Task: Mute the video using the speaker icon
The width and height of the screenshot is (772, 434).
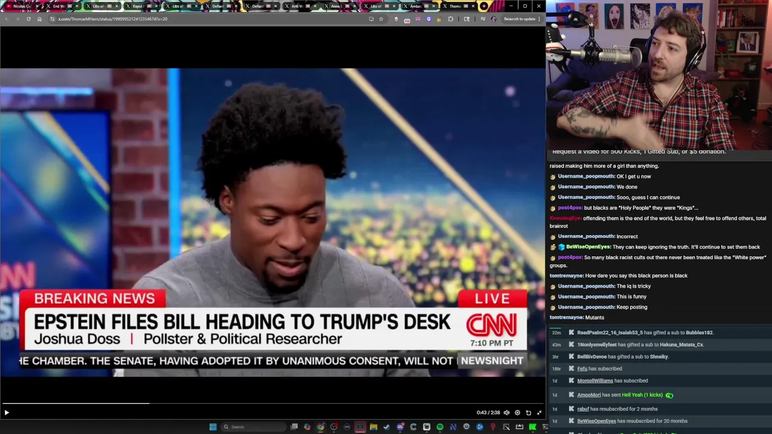Action: [x=507, y=412]
